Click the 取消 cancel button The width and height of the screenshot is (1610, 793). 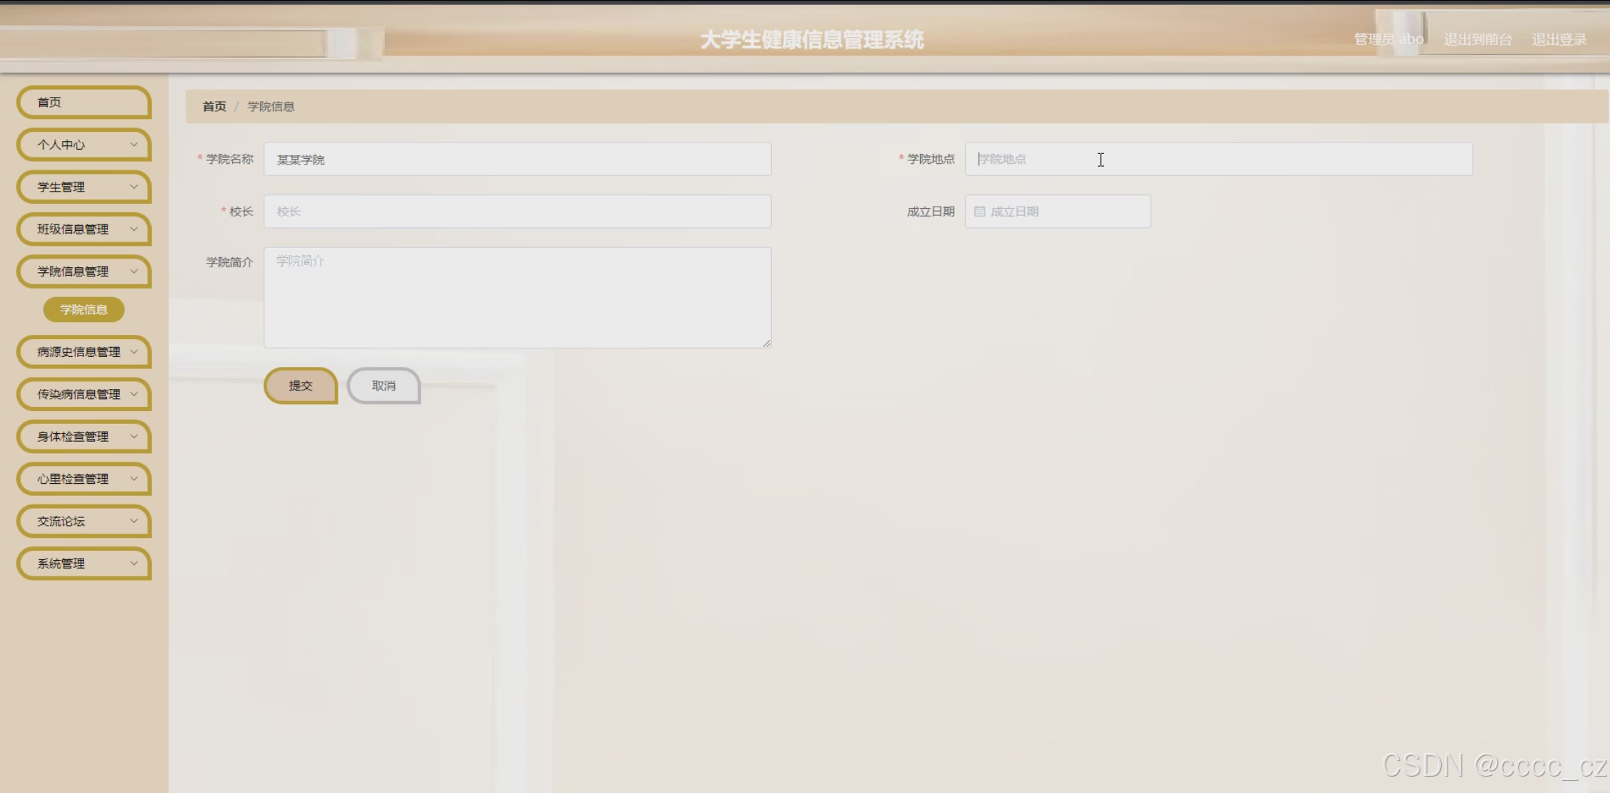(x=383, y=385)
